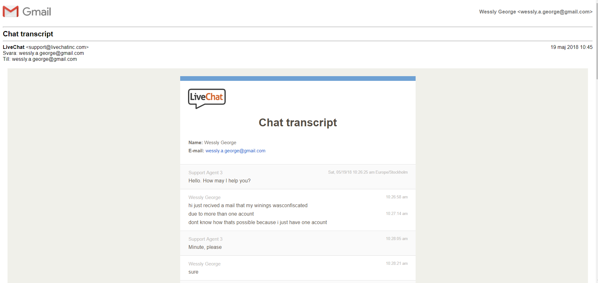Click 'Wessly George' label at 10:28:21 am
Screen dimensions: 598x283
pyautogui.click(x=205, y=264)
